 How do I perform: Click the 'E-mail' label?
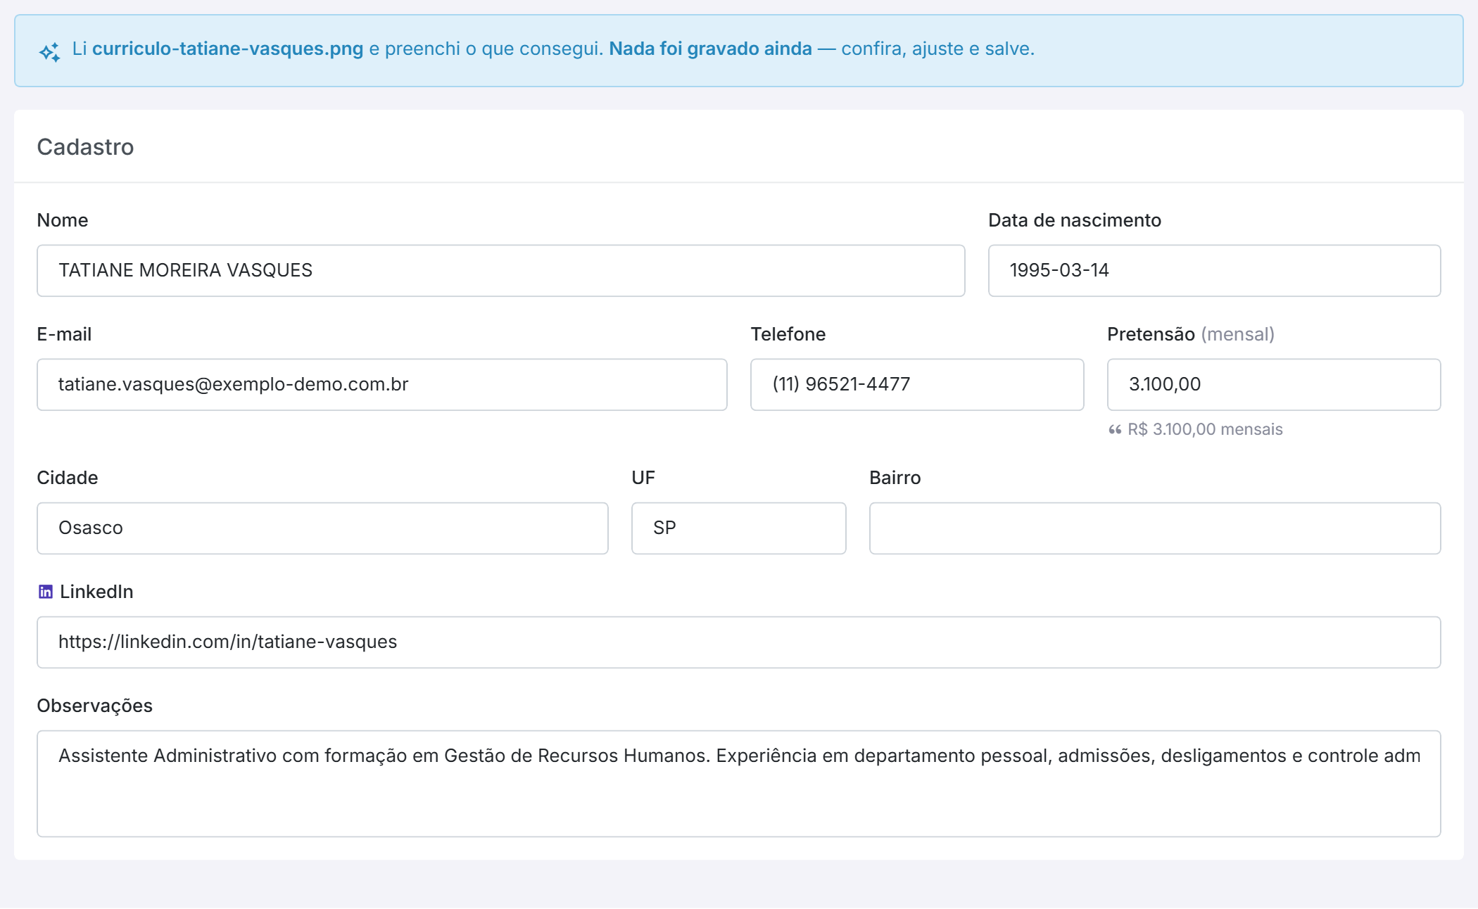pos(64,334)
